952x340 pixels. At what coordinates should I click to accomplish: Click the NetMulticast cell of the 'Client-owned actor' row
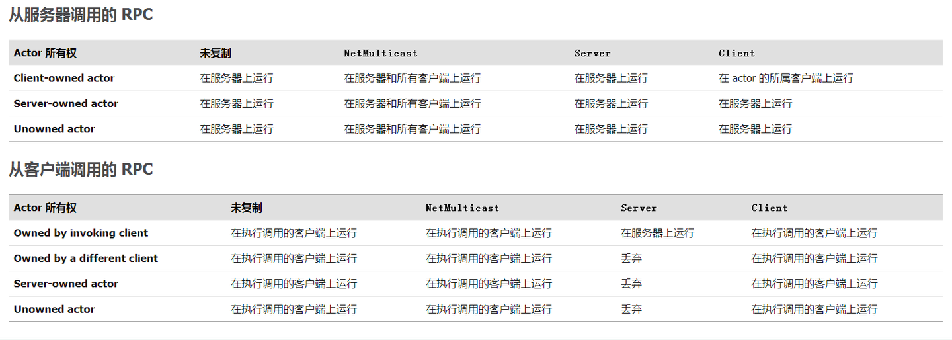(412, 78)
